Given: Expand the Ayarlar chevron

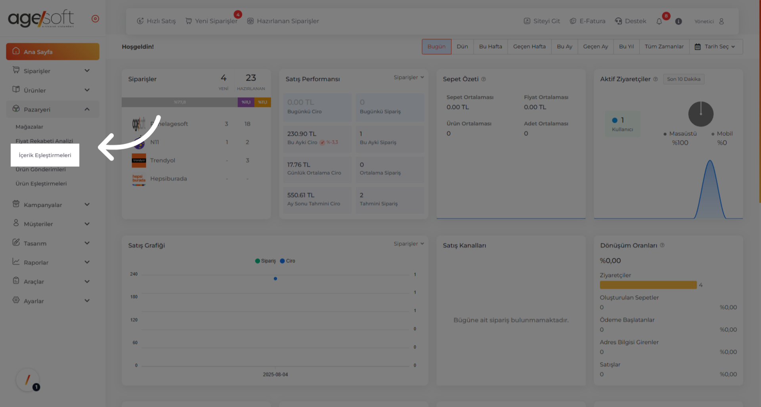Looking at the screenshot, I should (87, 300).
